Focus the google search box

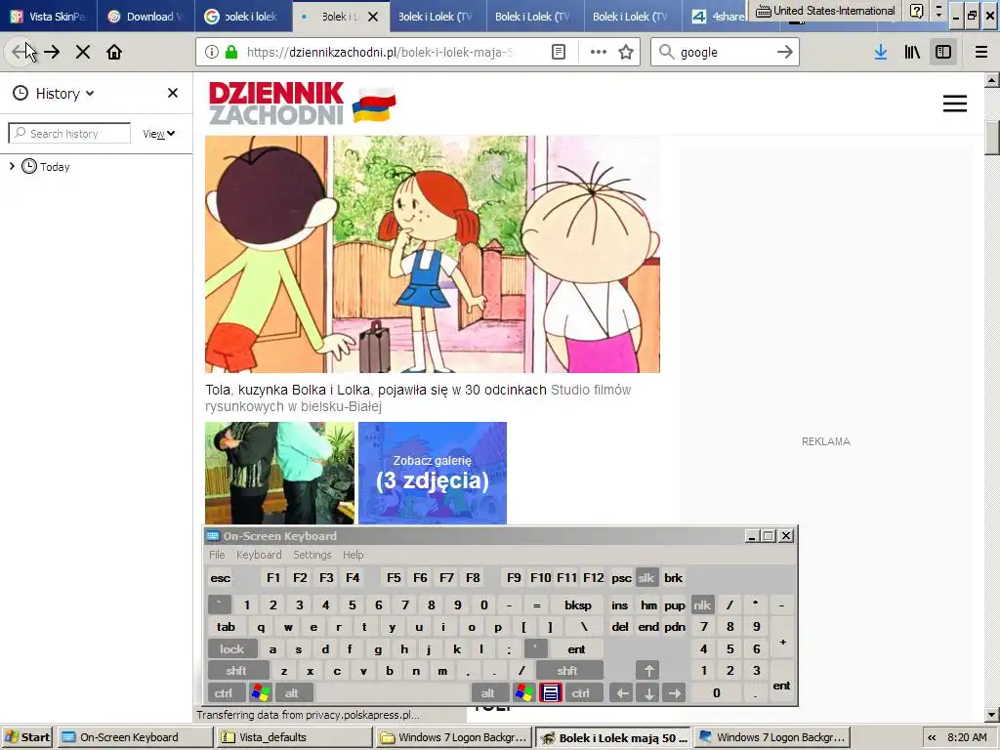725,53
